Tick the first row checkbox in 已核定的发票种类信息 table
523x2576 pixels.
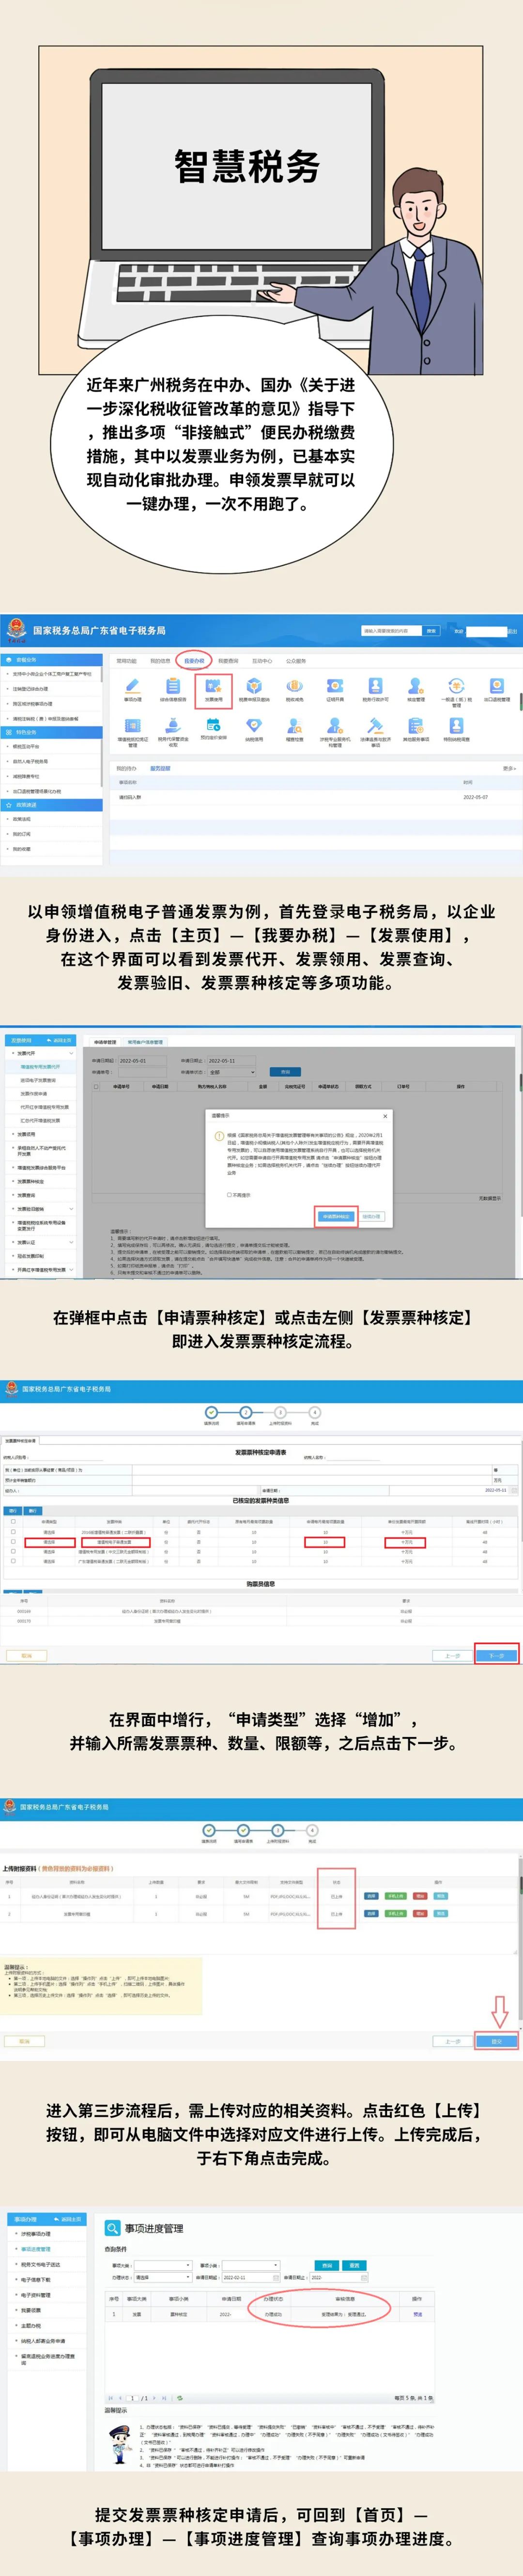(x=13, y=1531)
